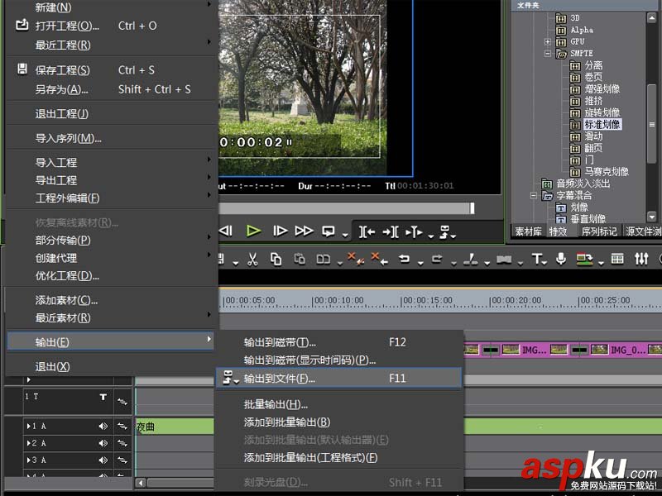
Task: Toggle sync-lock on track 2 A
Action: point(122,443)
